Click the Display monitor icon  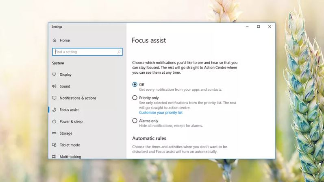tap(54, 75)
